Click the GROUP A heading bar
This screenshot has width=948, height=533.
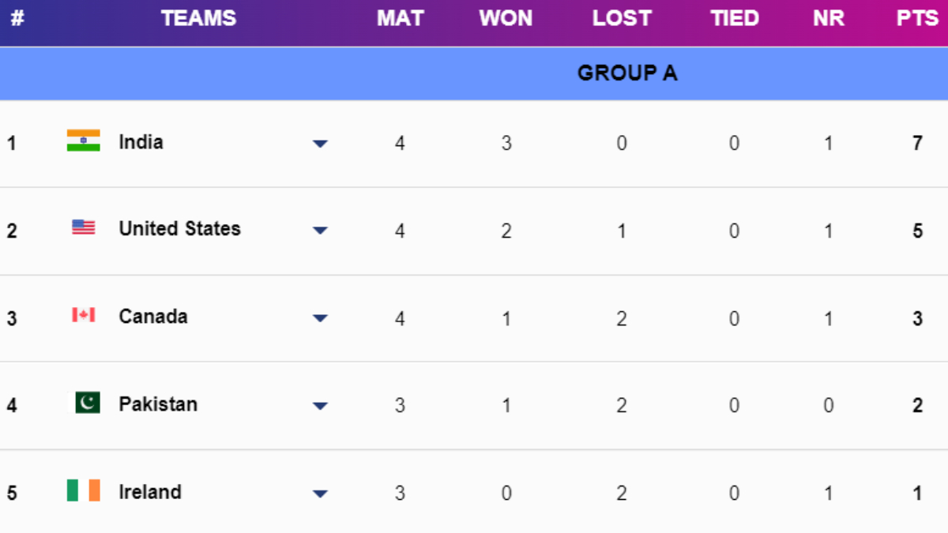[627, 73]
